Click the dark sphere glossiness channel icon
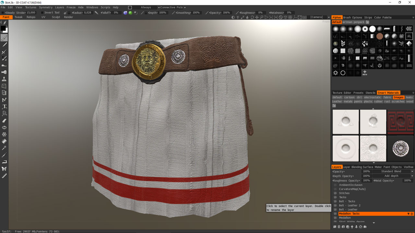 pos(136,13)
